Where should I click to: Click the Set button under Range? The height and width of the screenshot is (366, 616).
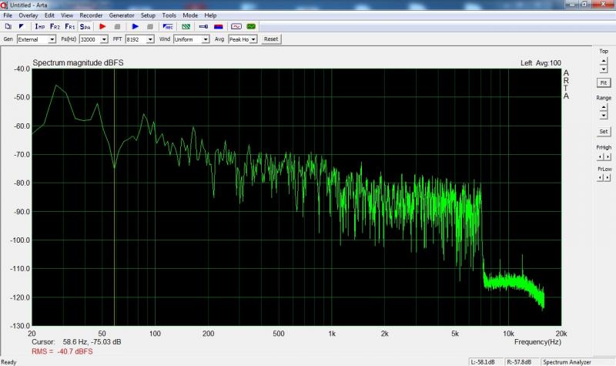pyautogui.click(x=604, y=131)
